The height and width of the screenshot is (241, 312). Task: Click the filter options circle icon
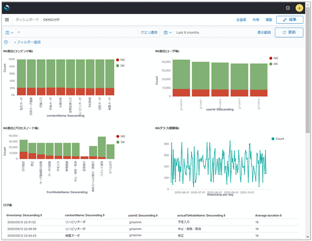(x=6, y=42)
